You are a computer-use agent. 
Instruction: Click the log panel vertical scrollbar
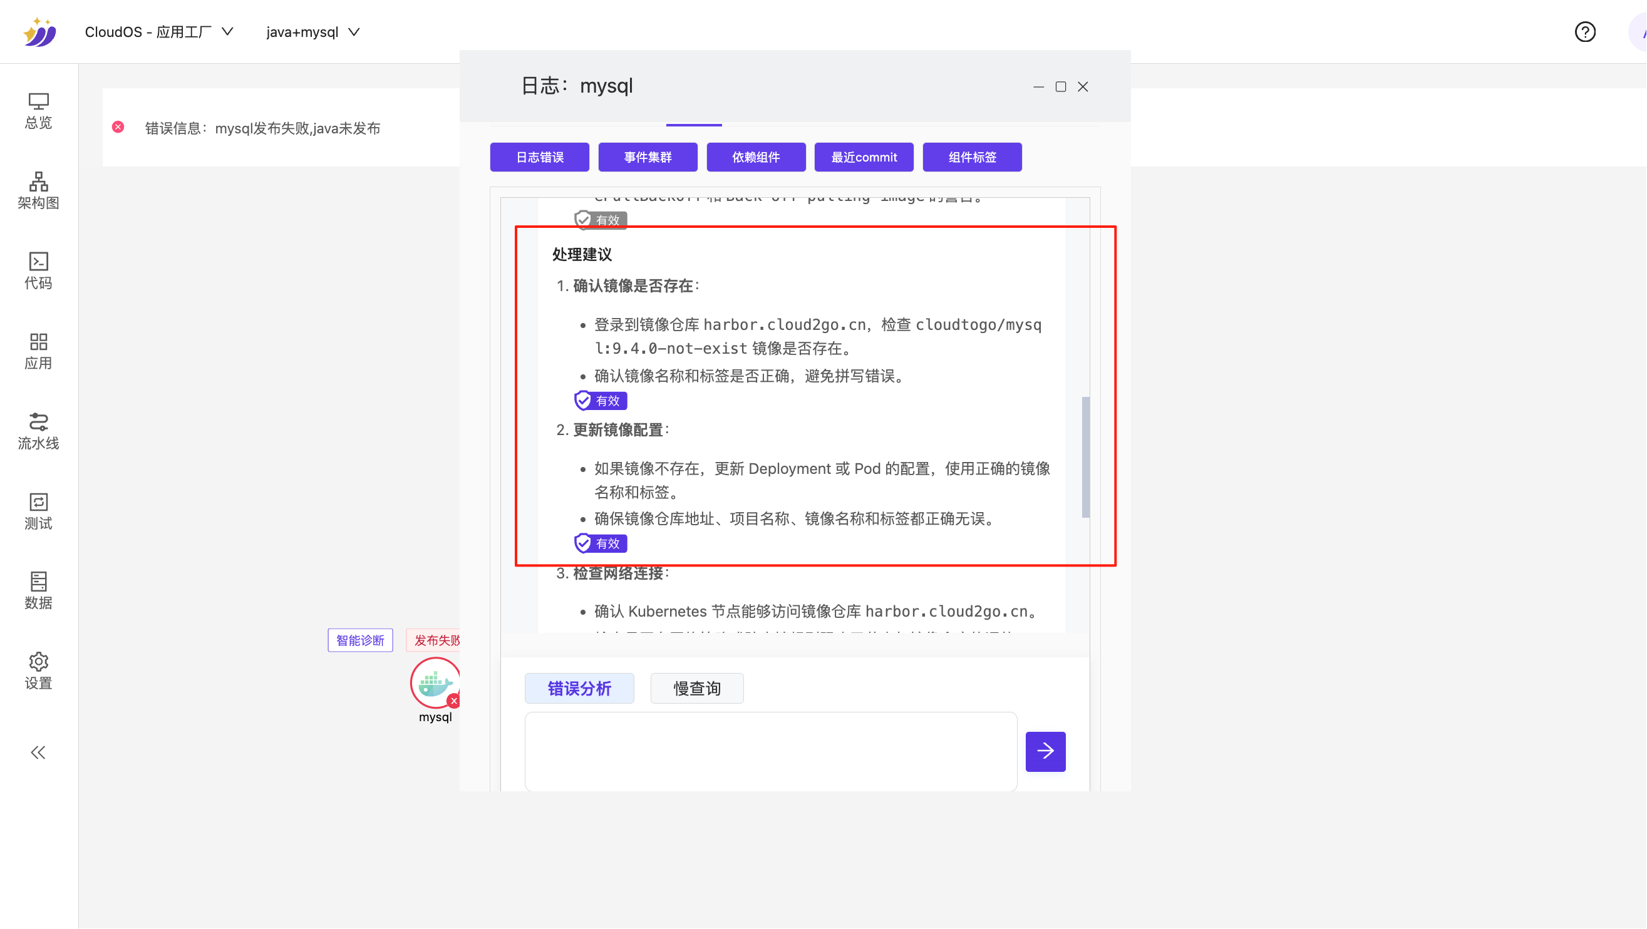pos(1086,457)
